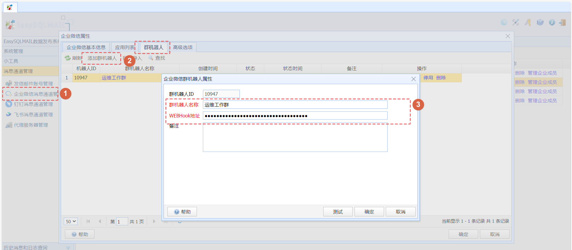Sort by 创建时间 column header
572x250 pixels.
coord(208,68)
